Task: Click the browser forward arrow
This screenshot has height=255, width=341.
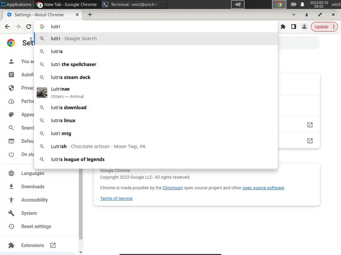Action: (18, 27)
